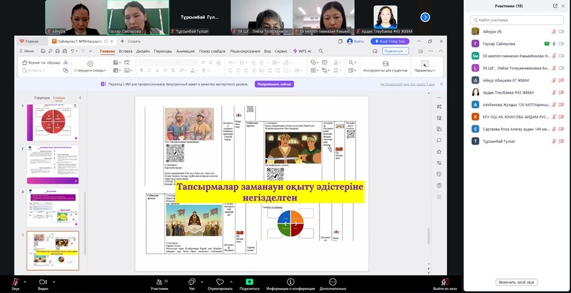571x293 pixels.
Task: Switch to the Вставка ribbon tab
Action: pyautogui.click(x=125, y=51)
